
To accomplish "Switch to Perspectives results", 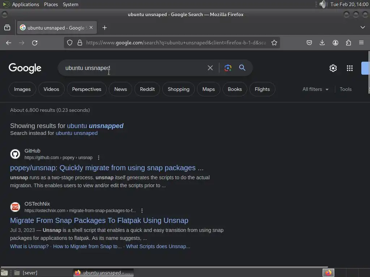I will [x=87, y=89].
